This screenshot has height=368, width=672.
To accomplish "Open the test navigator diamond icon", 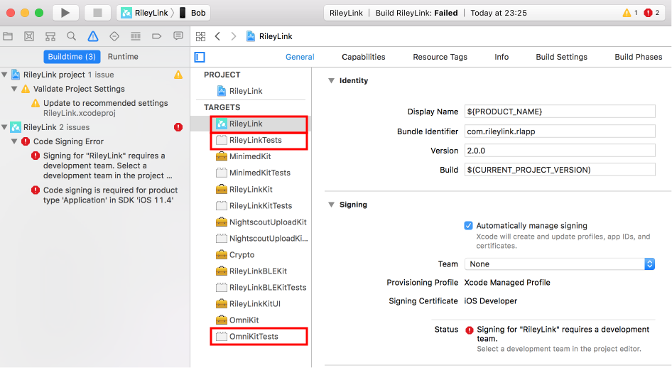I will coord(114,36).
